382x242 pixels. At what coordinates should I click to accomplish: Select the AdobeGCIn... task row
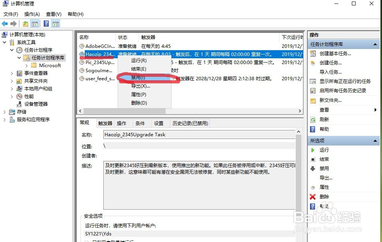pyautogui.click(x=190, y=46)
